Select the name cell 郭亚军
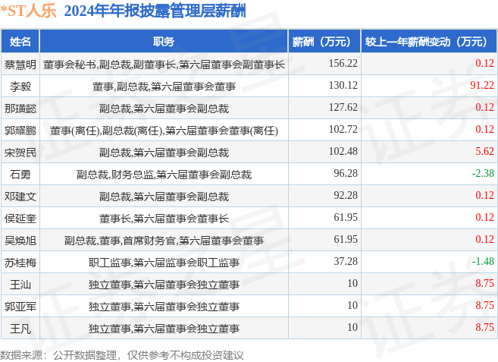Viewport: 498px width, 362px height. pos(20,307)
